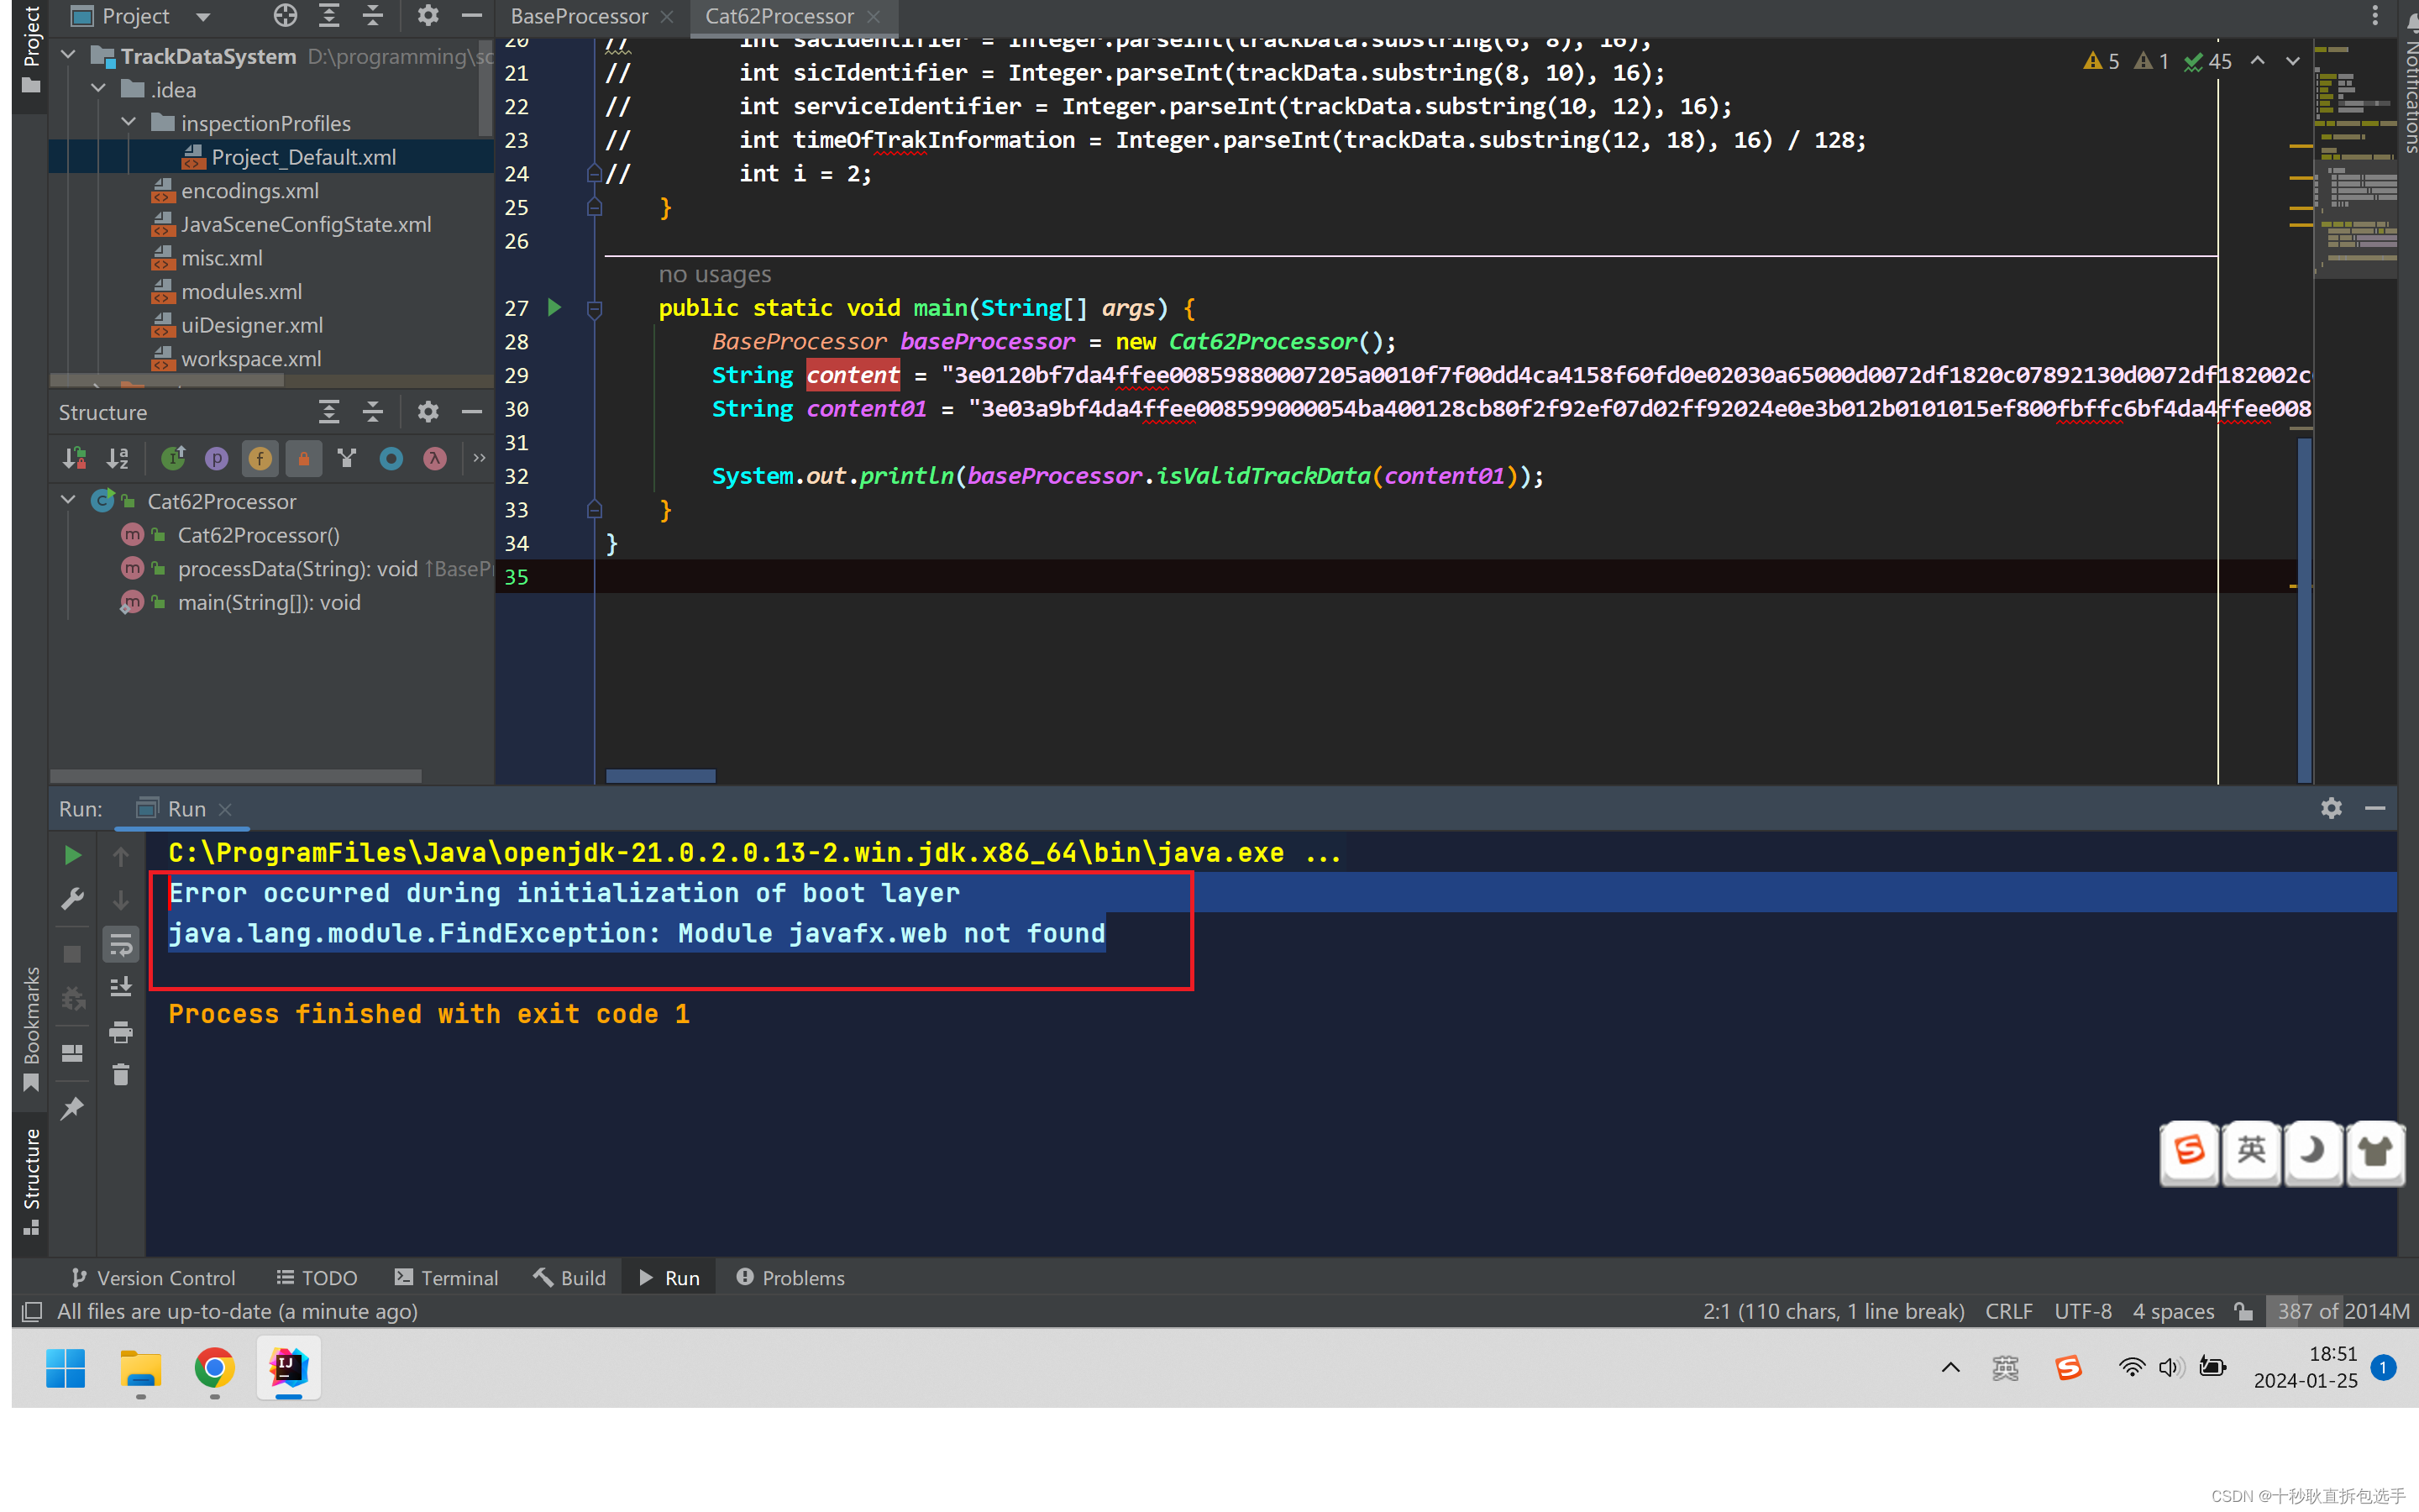Toggle Show Fields in Structure panel
The image size is (2419, 1512).
pos(260,458)
